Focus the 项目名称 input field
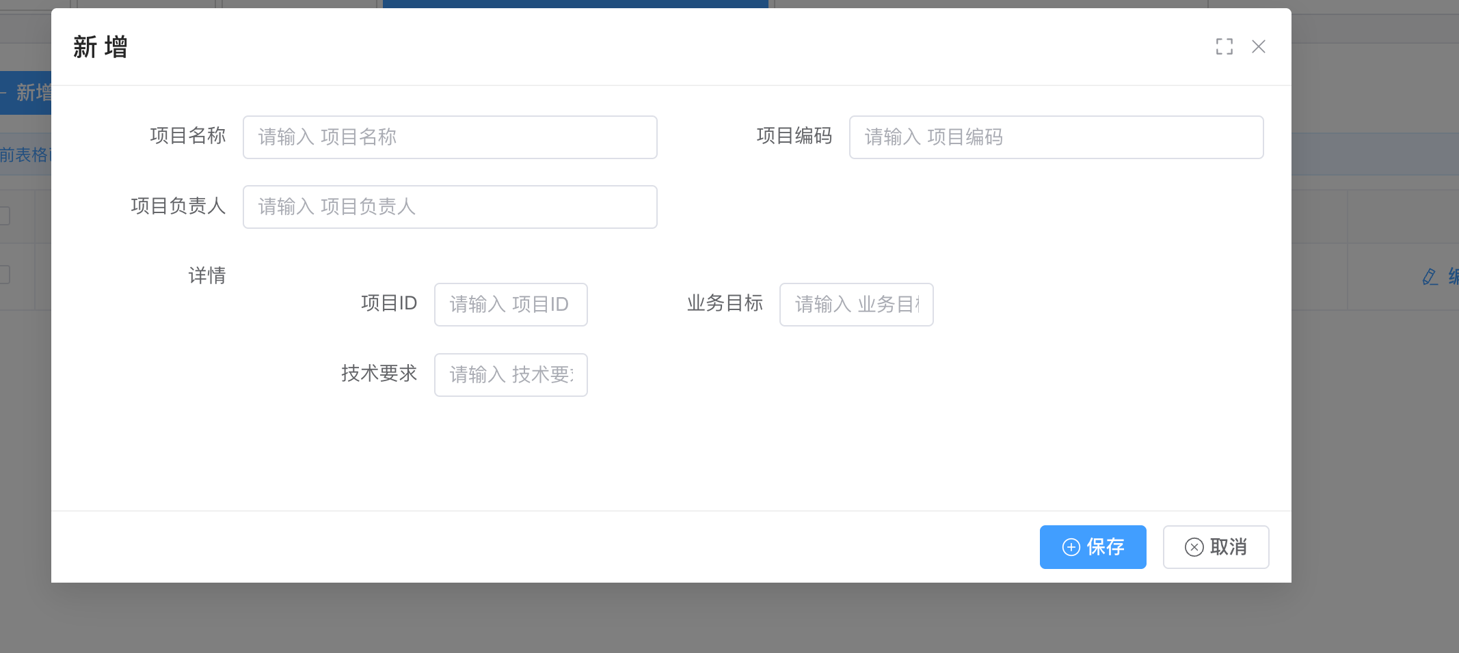The height and width of the screenshot is (653, 1459). tap(449, 137)
